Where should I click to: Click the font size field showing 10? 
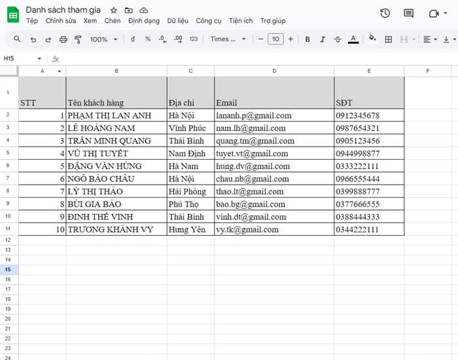click(x=275, y=39)
